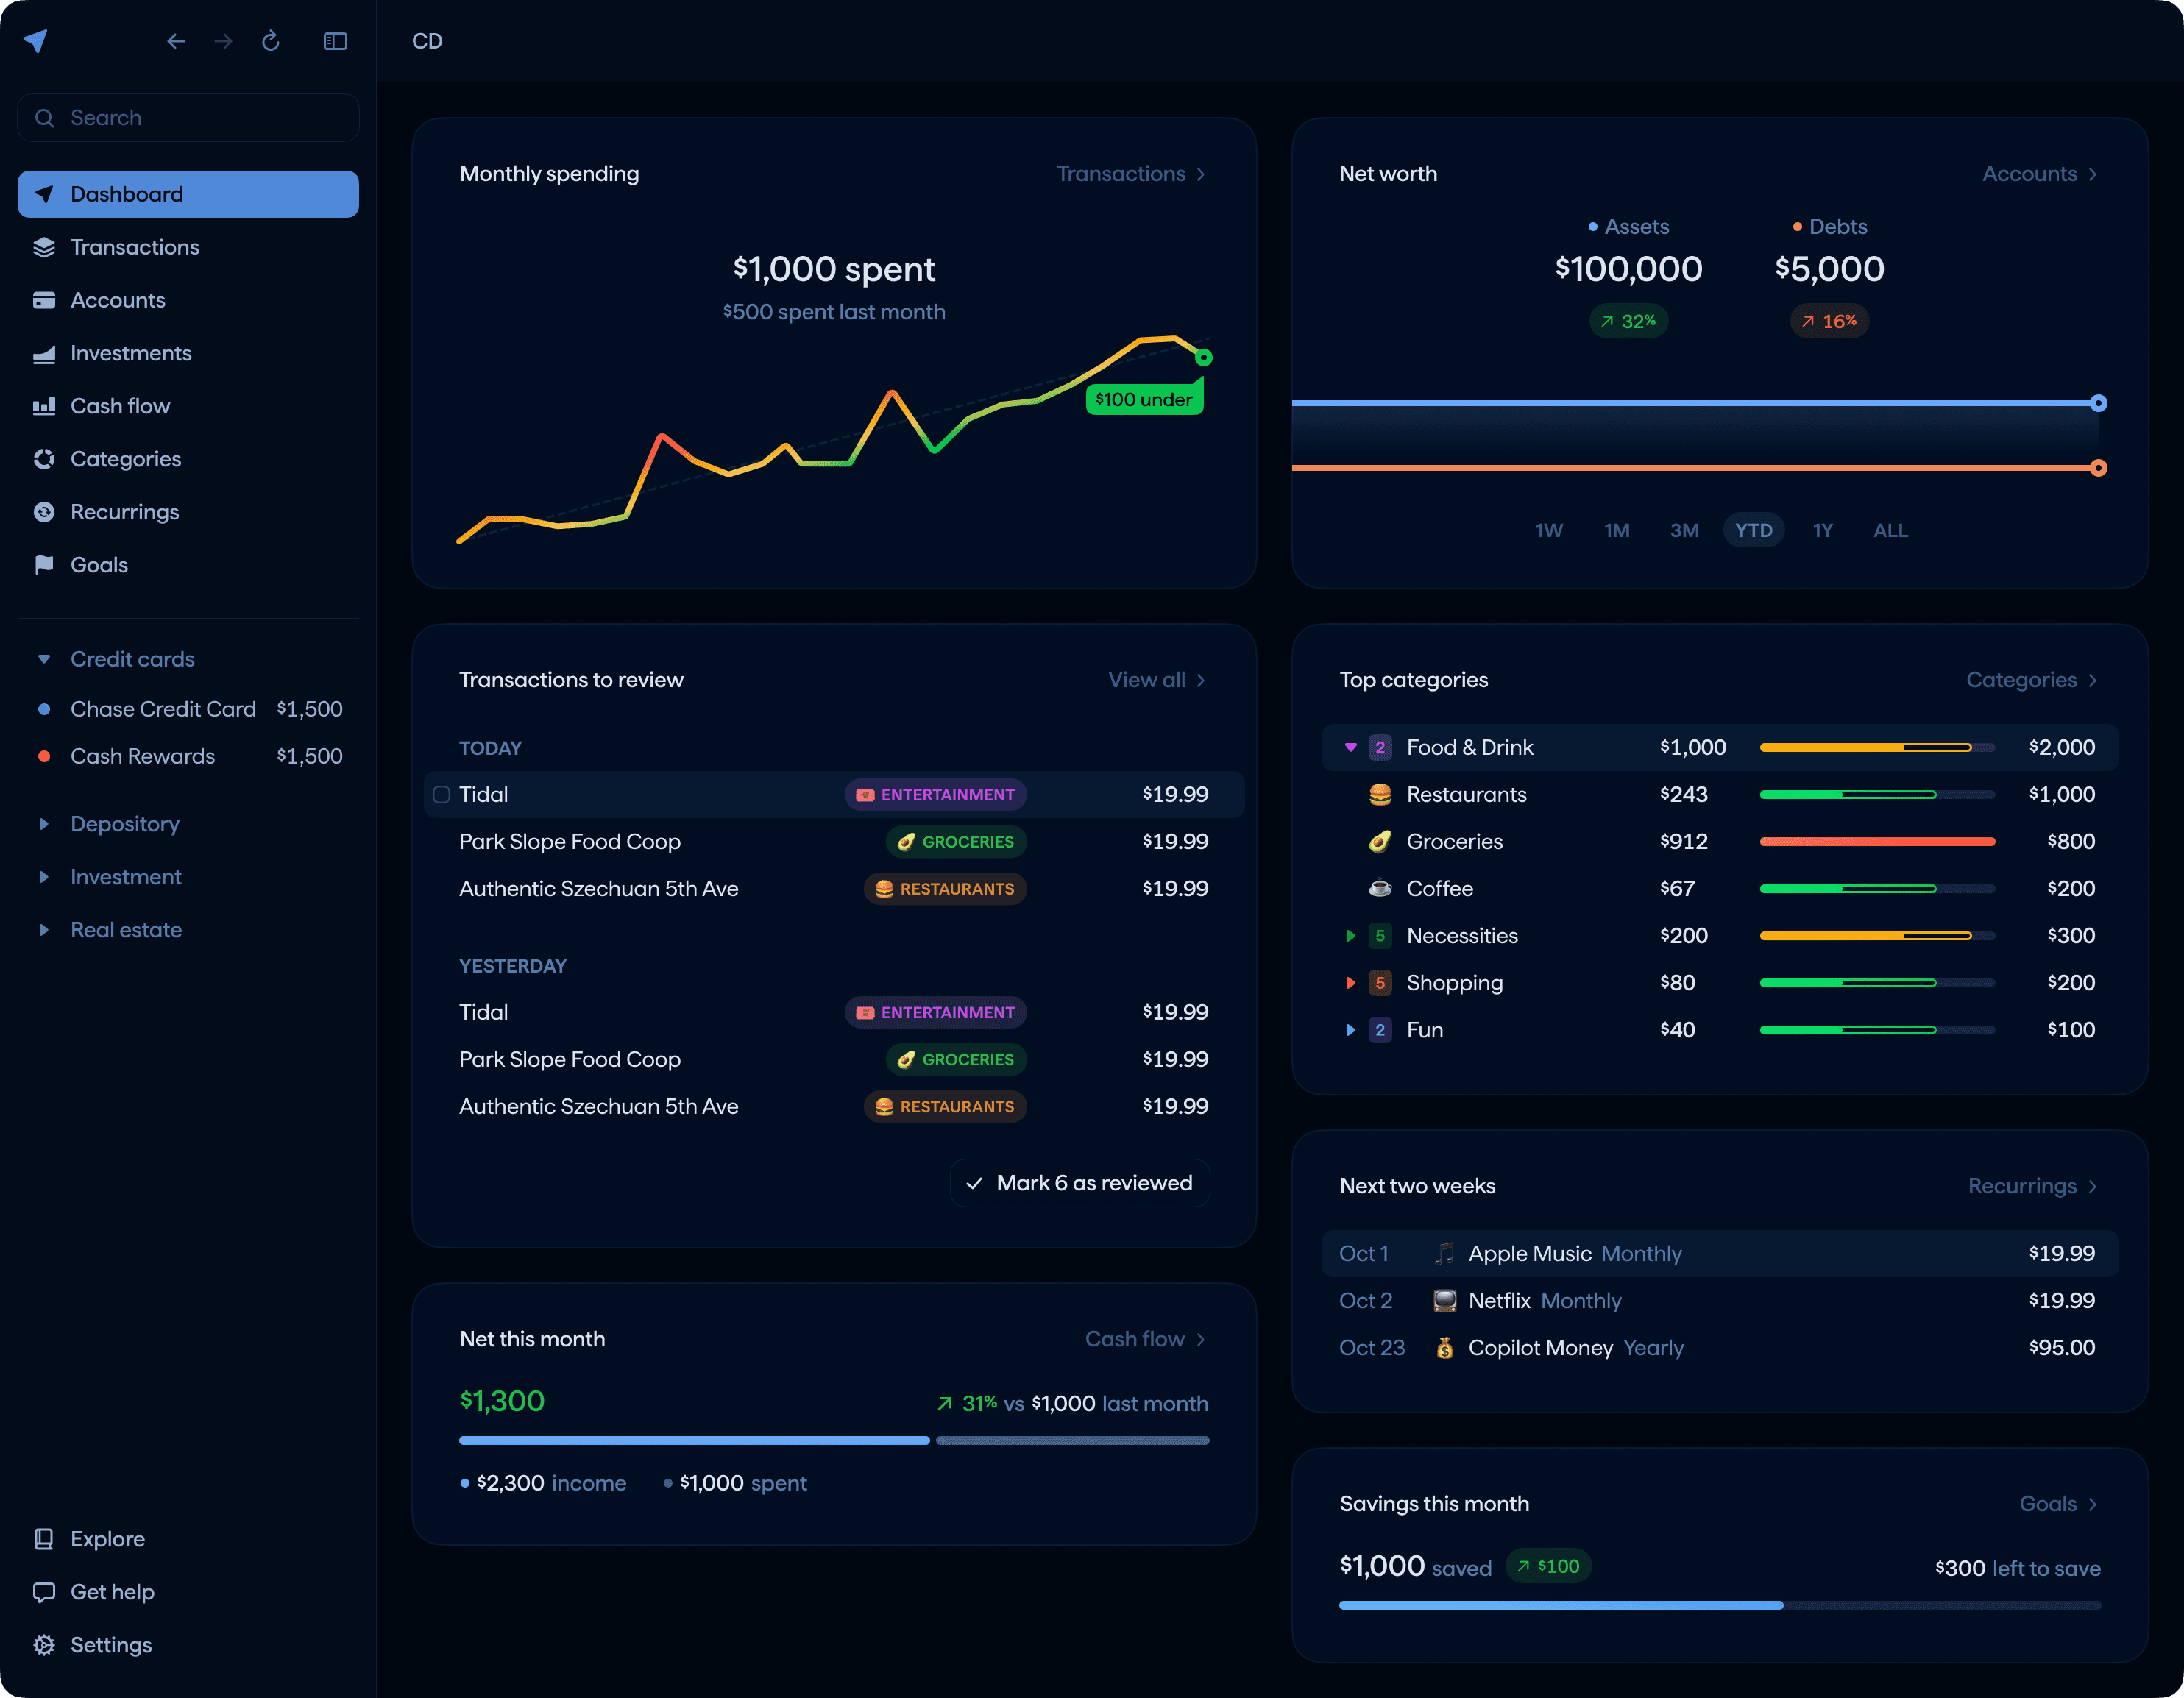Click the Goals flag icon
Image resolution: width=2184 pixels, height=1698 pixels.
[44, 566]
